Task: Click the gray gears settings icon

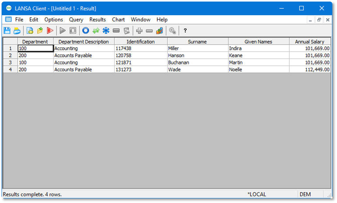Action: (x=172, y=31)
